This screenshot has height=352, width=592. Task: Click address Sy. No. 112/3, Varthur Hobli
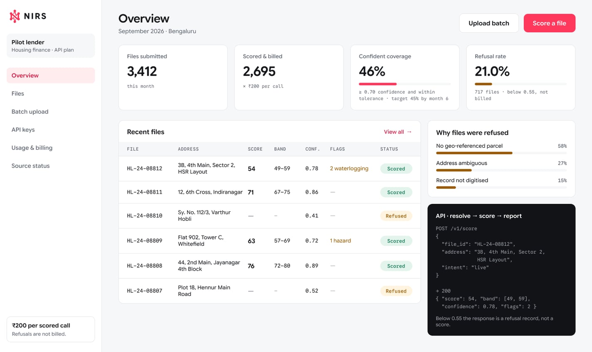point(204,216)
